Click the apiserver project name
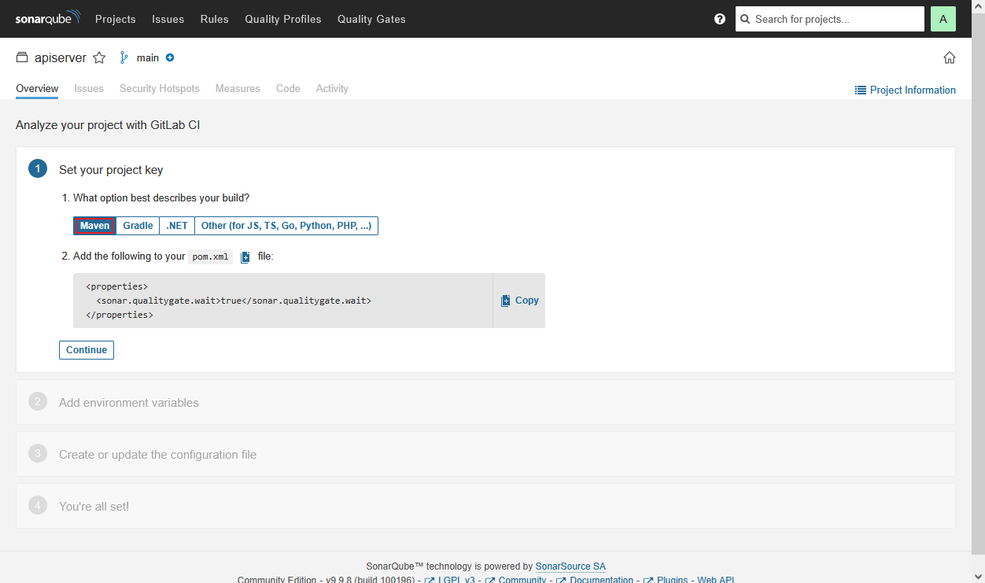The image size is (985, 583). [x=61, y=57]
